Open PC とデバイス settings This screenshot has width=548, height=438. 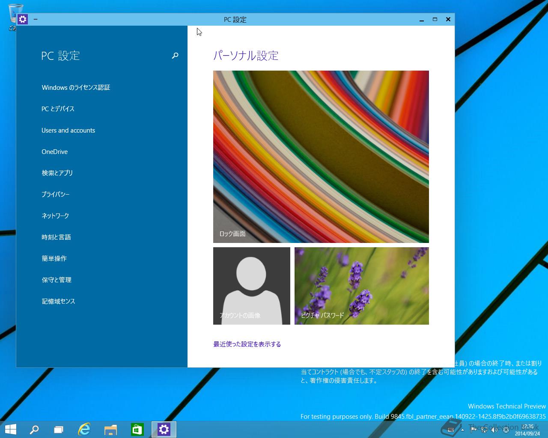[x=58, y=109]
